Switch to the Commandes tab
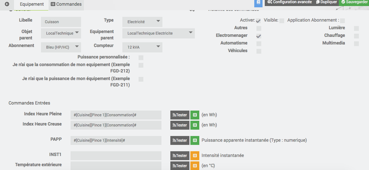Viewport: 369px width, 170px height. point(66,4)
